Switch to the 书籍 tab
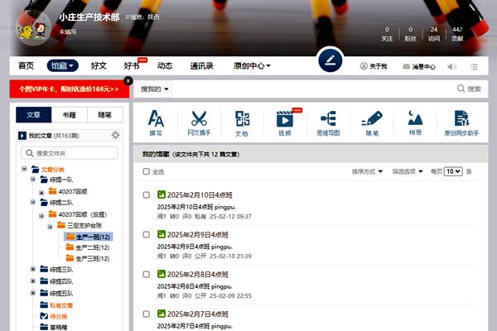 click(x=70, y=115)
